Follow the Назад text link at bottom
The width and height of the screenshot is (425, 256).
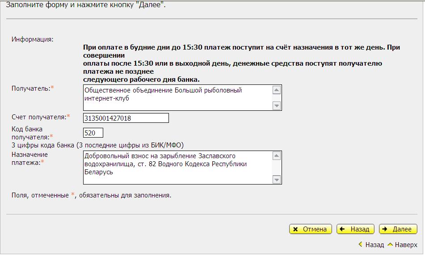375,245
